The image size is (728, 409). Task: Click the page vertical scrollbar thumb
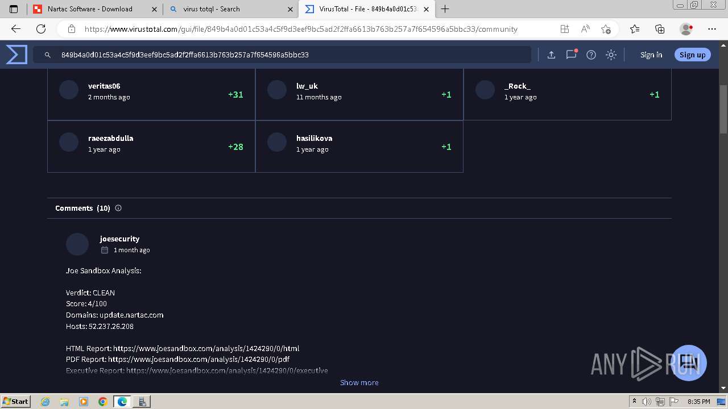723,109
